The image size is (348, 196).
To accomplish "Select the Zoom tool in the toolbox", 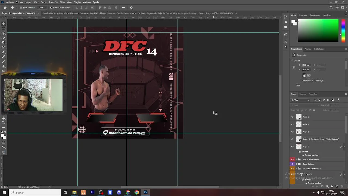I will click(4, 123).
